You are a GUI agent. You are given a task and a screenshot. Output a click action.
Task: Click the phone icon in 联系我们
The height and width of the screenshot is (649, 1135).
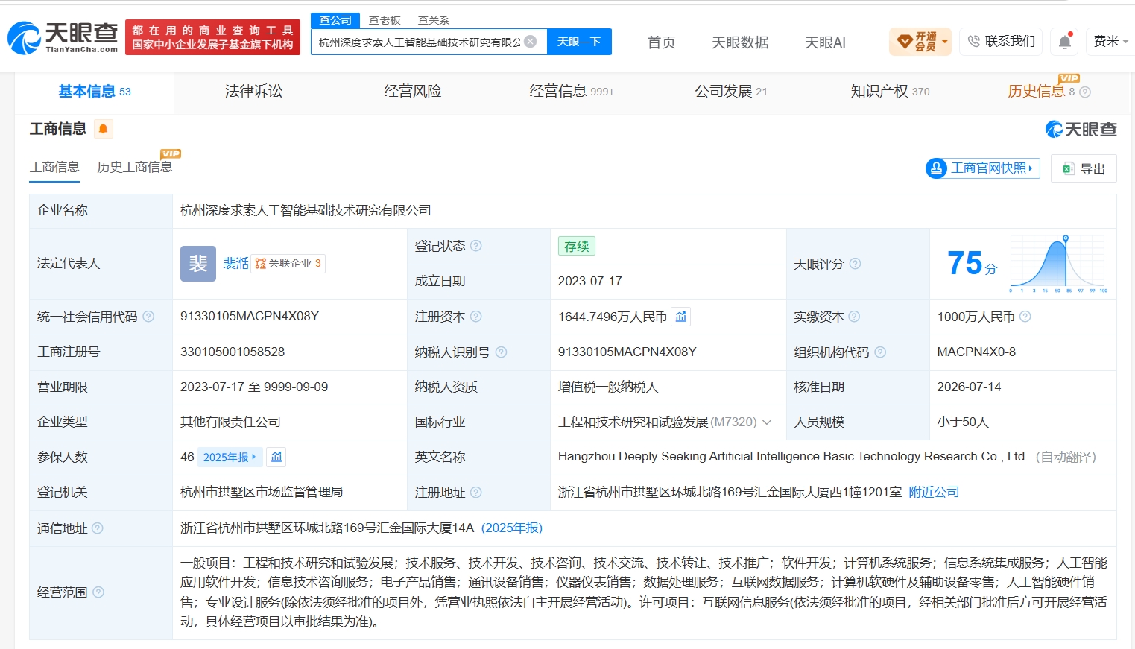[x=973, y=42]
